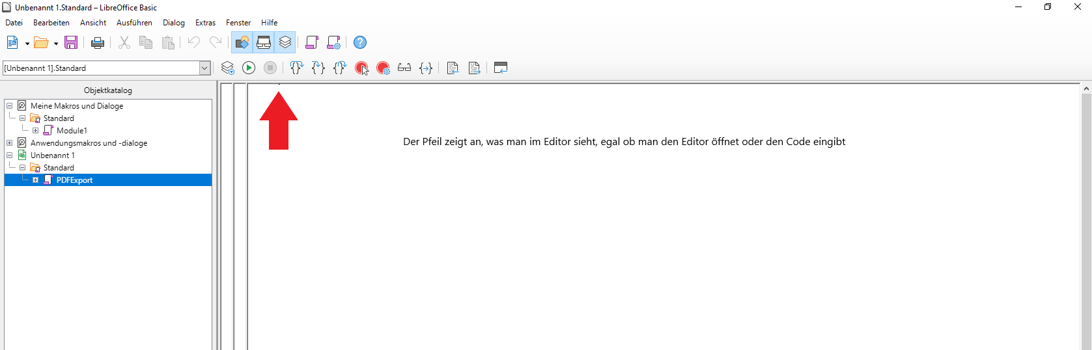Toggle the second highlighted view button
Screen dimensions: 1092x350
point(264,43)
